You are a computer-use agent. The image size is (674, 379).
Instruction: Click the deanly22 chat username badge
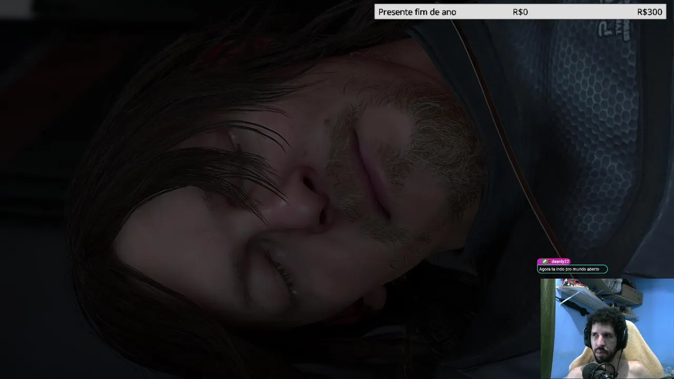coord(553,262)
